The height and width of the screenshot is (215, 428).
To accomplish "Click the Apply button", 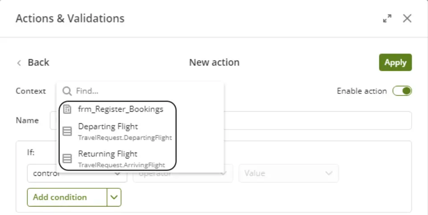I will [x=395, y=62].
